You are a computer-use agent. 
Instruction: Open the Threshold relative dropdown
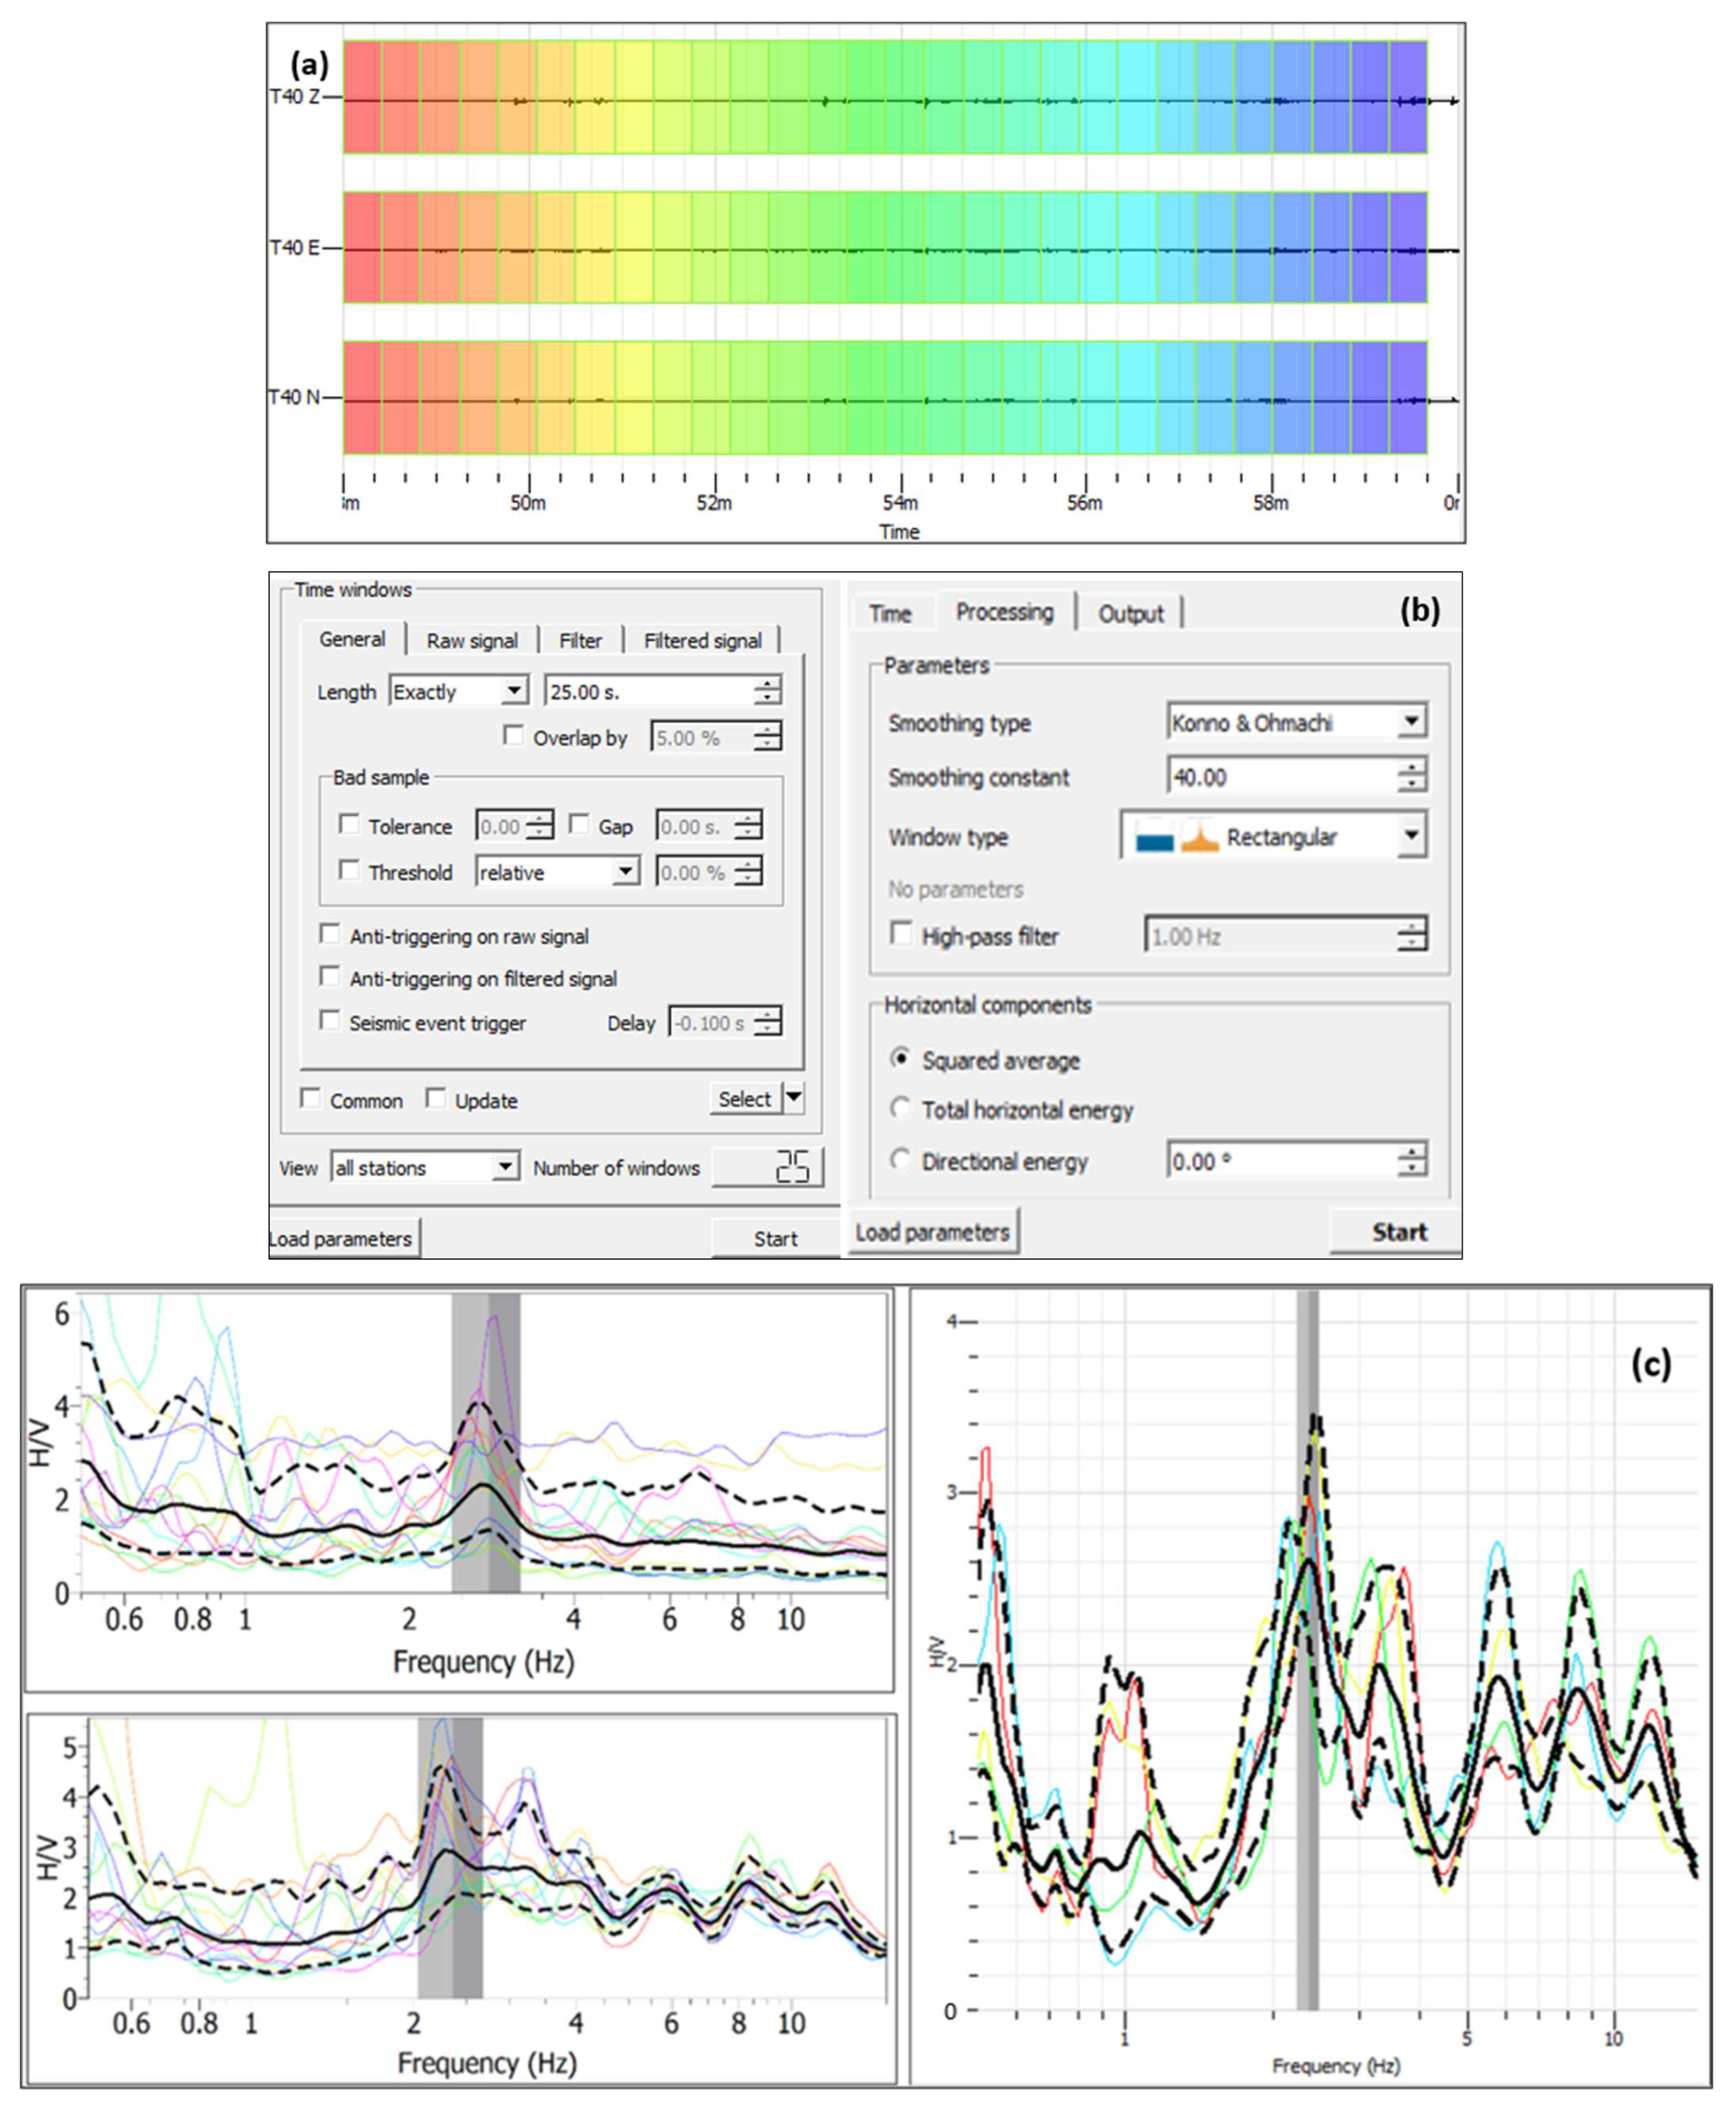pos(625,872)
